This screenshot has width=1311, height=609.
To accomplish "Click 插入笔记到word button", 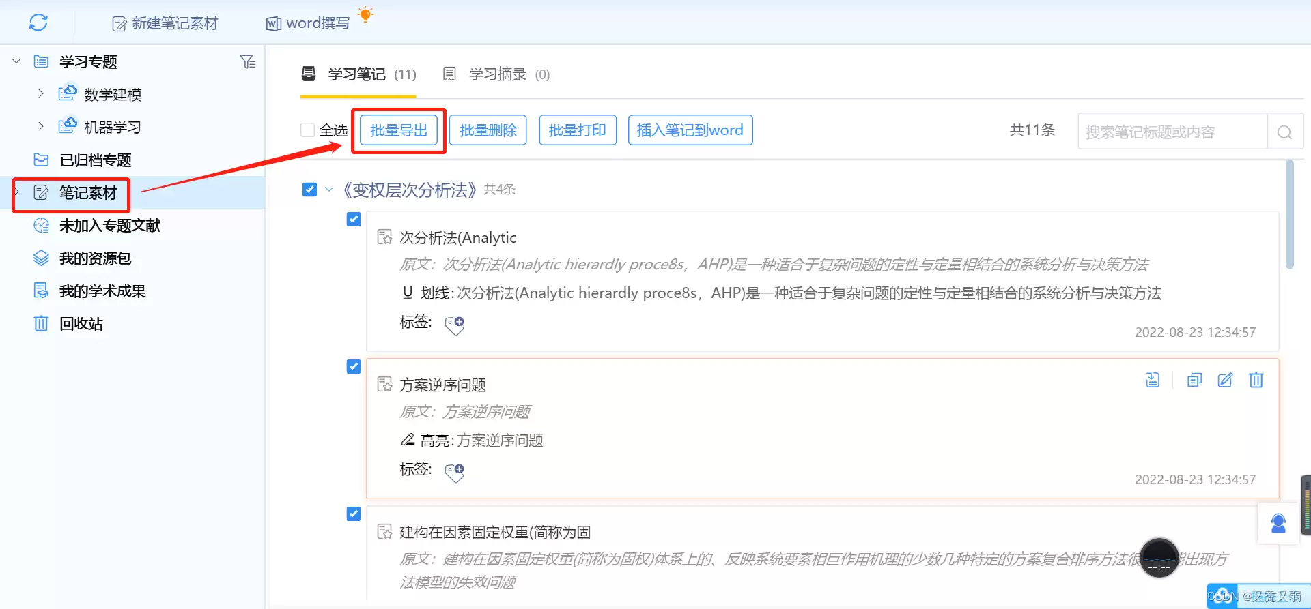I will point(690,130).
